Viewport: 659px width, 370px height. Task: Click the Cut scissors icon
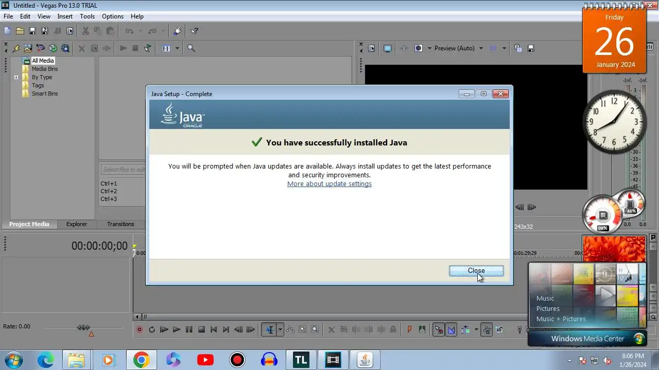(85, 31)
